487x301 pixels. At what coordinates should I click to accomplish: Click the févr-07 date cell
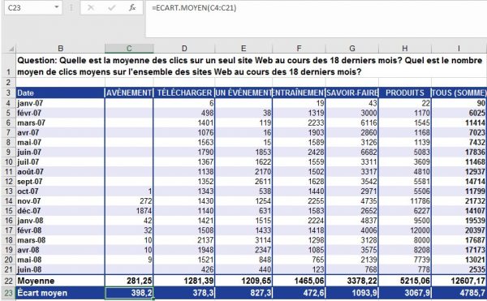click(61, 113)
